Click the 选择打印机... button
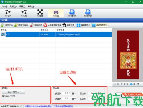Image resolution: width=143 pixels, height=108 pixels. click(x=13, y=92)
